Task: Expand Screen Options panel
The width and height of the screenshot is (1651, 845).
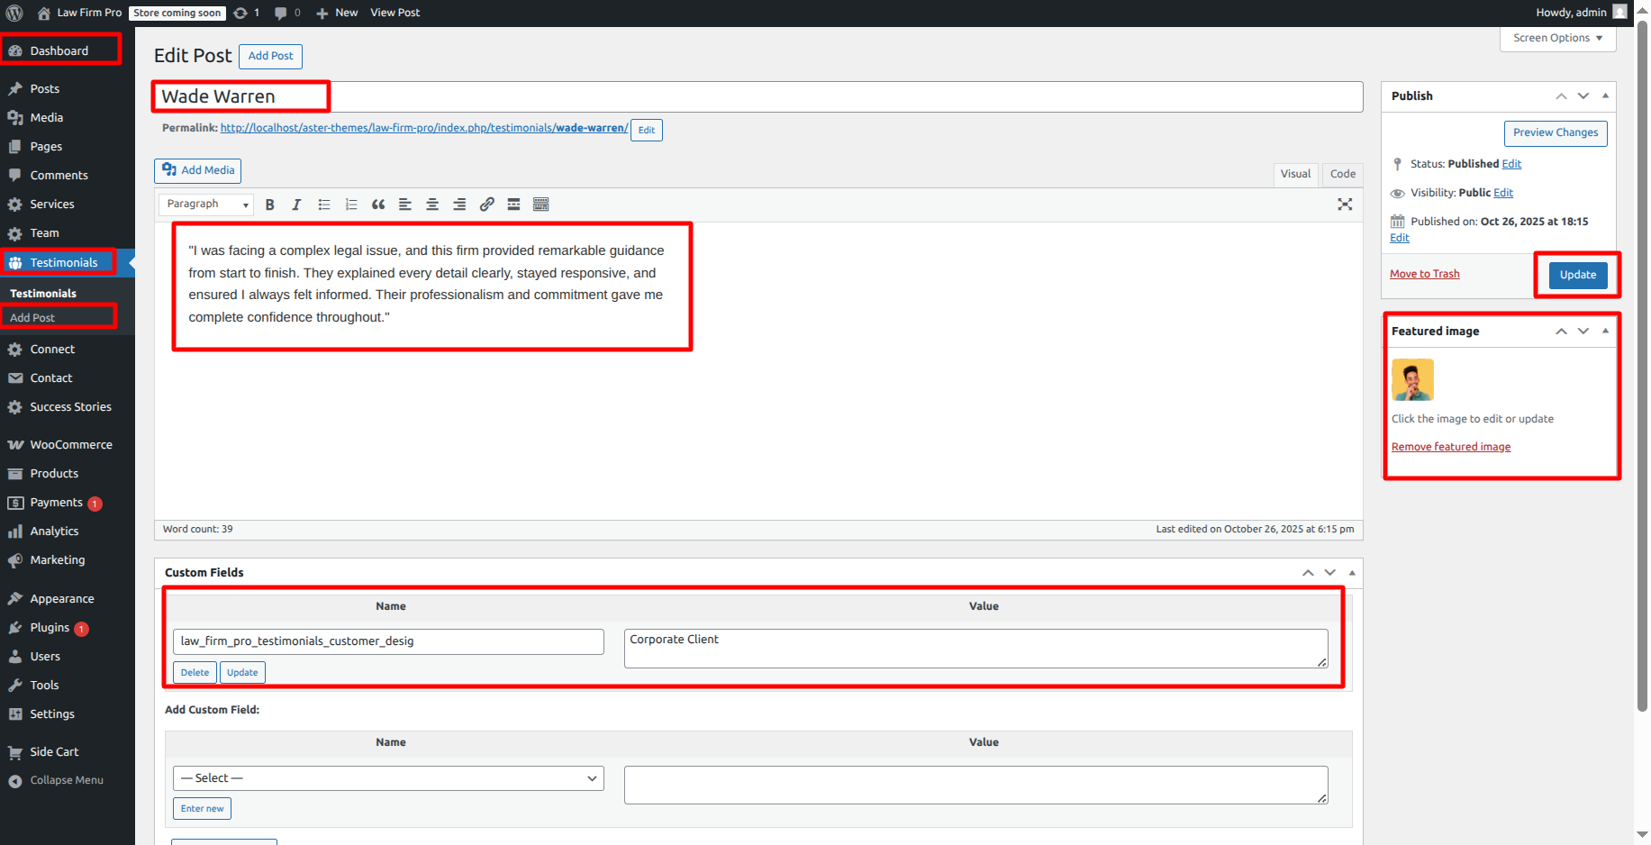Action: coord(1557,38)
